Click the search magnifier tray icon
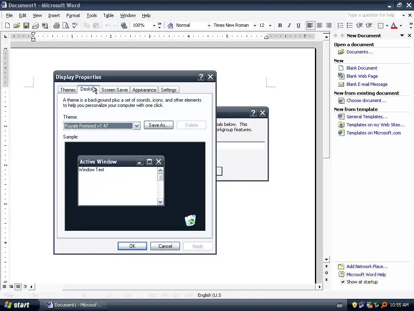 tap(384, 305)
